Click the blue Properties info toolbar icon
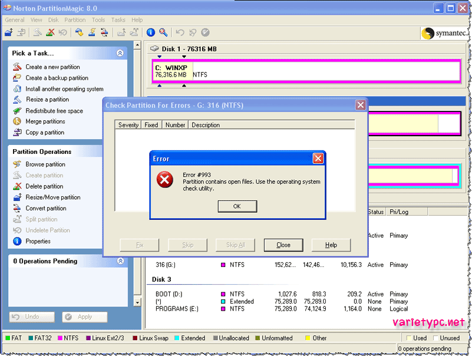This screenshot has width=472, height=356. pos(151,32)
